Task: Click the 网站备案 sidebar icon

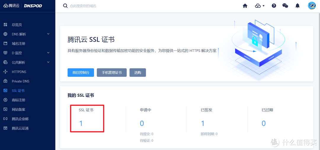Action: (x=6, y=109)
